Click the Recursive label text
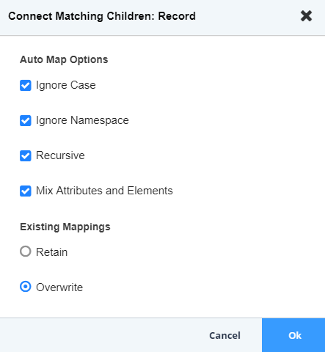The image size is (325, 352). [x=60, y=155]
